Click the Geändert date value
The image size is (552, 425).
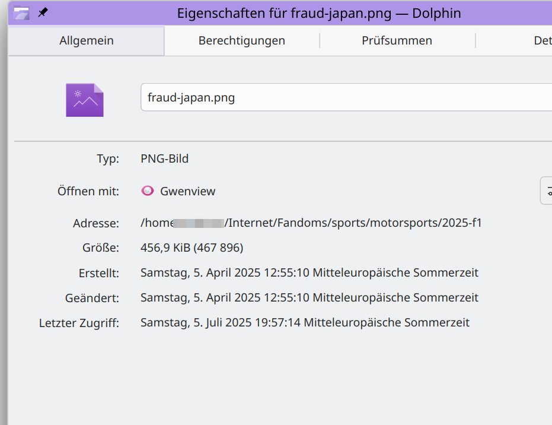[309, 298]
